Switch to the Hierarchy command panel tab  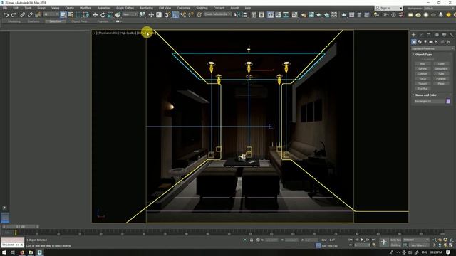click(429, 35)
